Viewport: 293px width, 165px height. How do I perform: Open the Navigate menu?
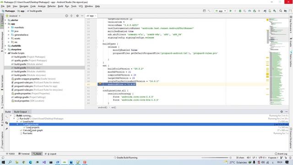tap(24, 6)
